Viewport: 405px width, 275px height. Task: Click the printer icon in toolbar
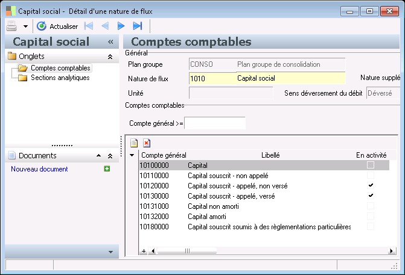(x=11, y=26)
